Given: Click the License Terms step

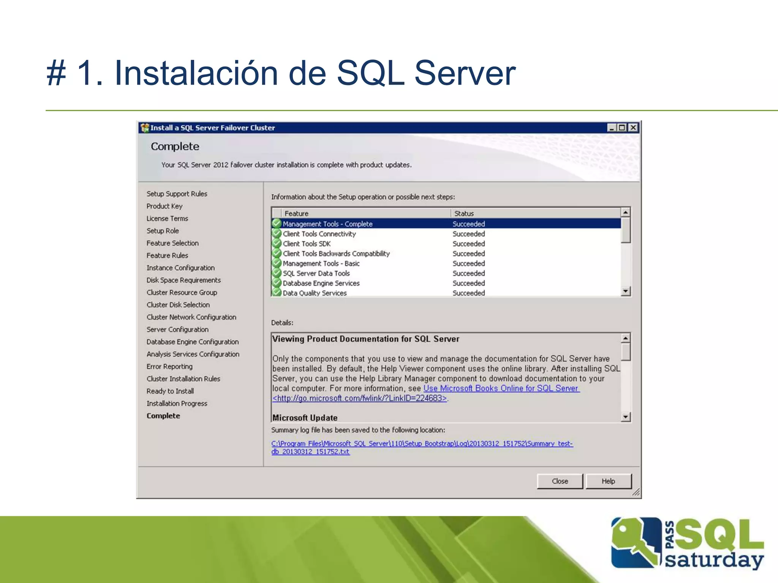Looking at the screenshot, I should point(167,219).
